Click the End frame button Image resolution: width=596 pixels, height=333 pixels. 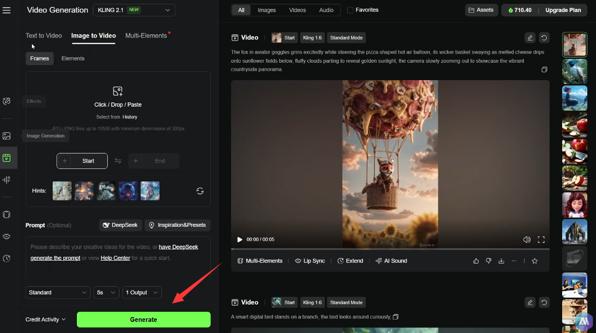(x=154, y=161)
